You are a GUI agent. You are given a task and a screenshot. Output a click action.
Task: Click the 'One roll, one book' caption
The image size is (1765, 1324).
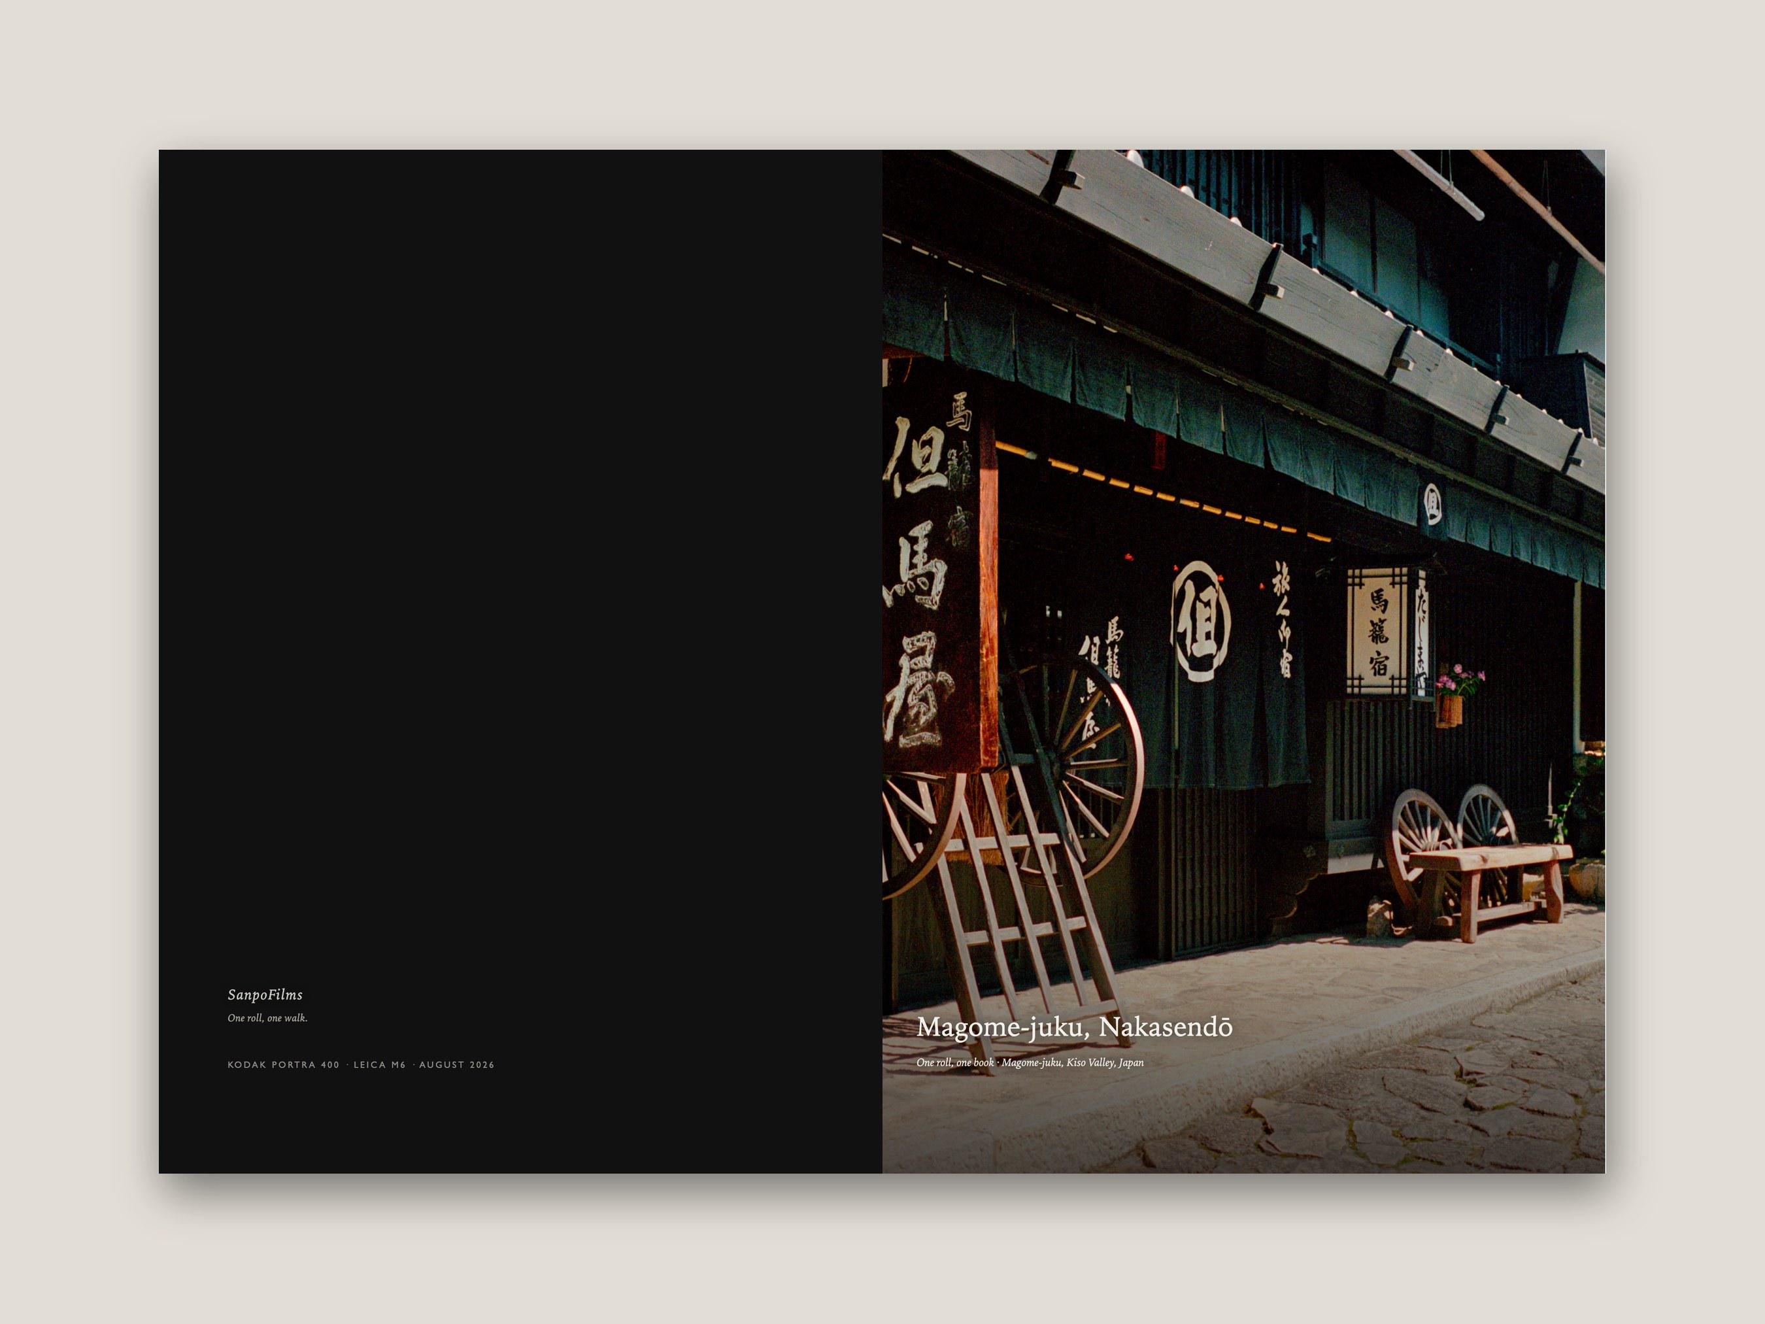pyautogui.click(x=955, y=1062)
